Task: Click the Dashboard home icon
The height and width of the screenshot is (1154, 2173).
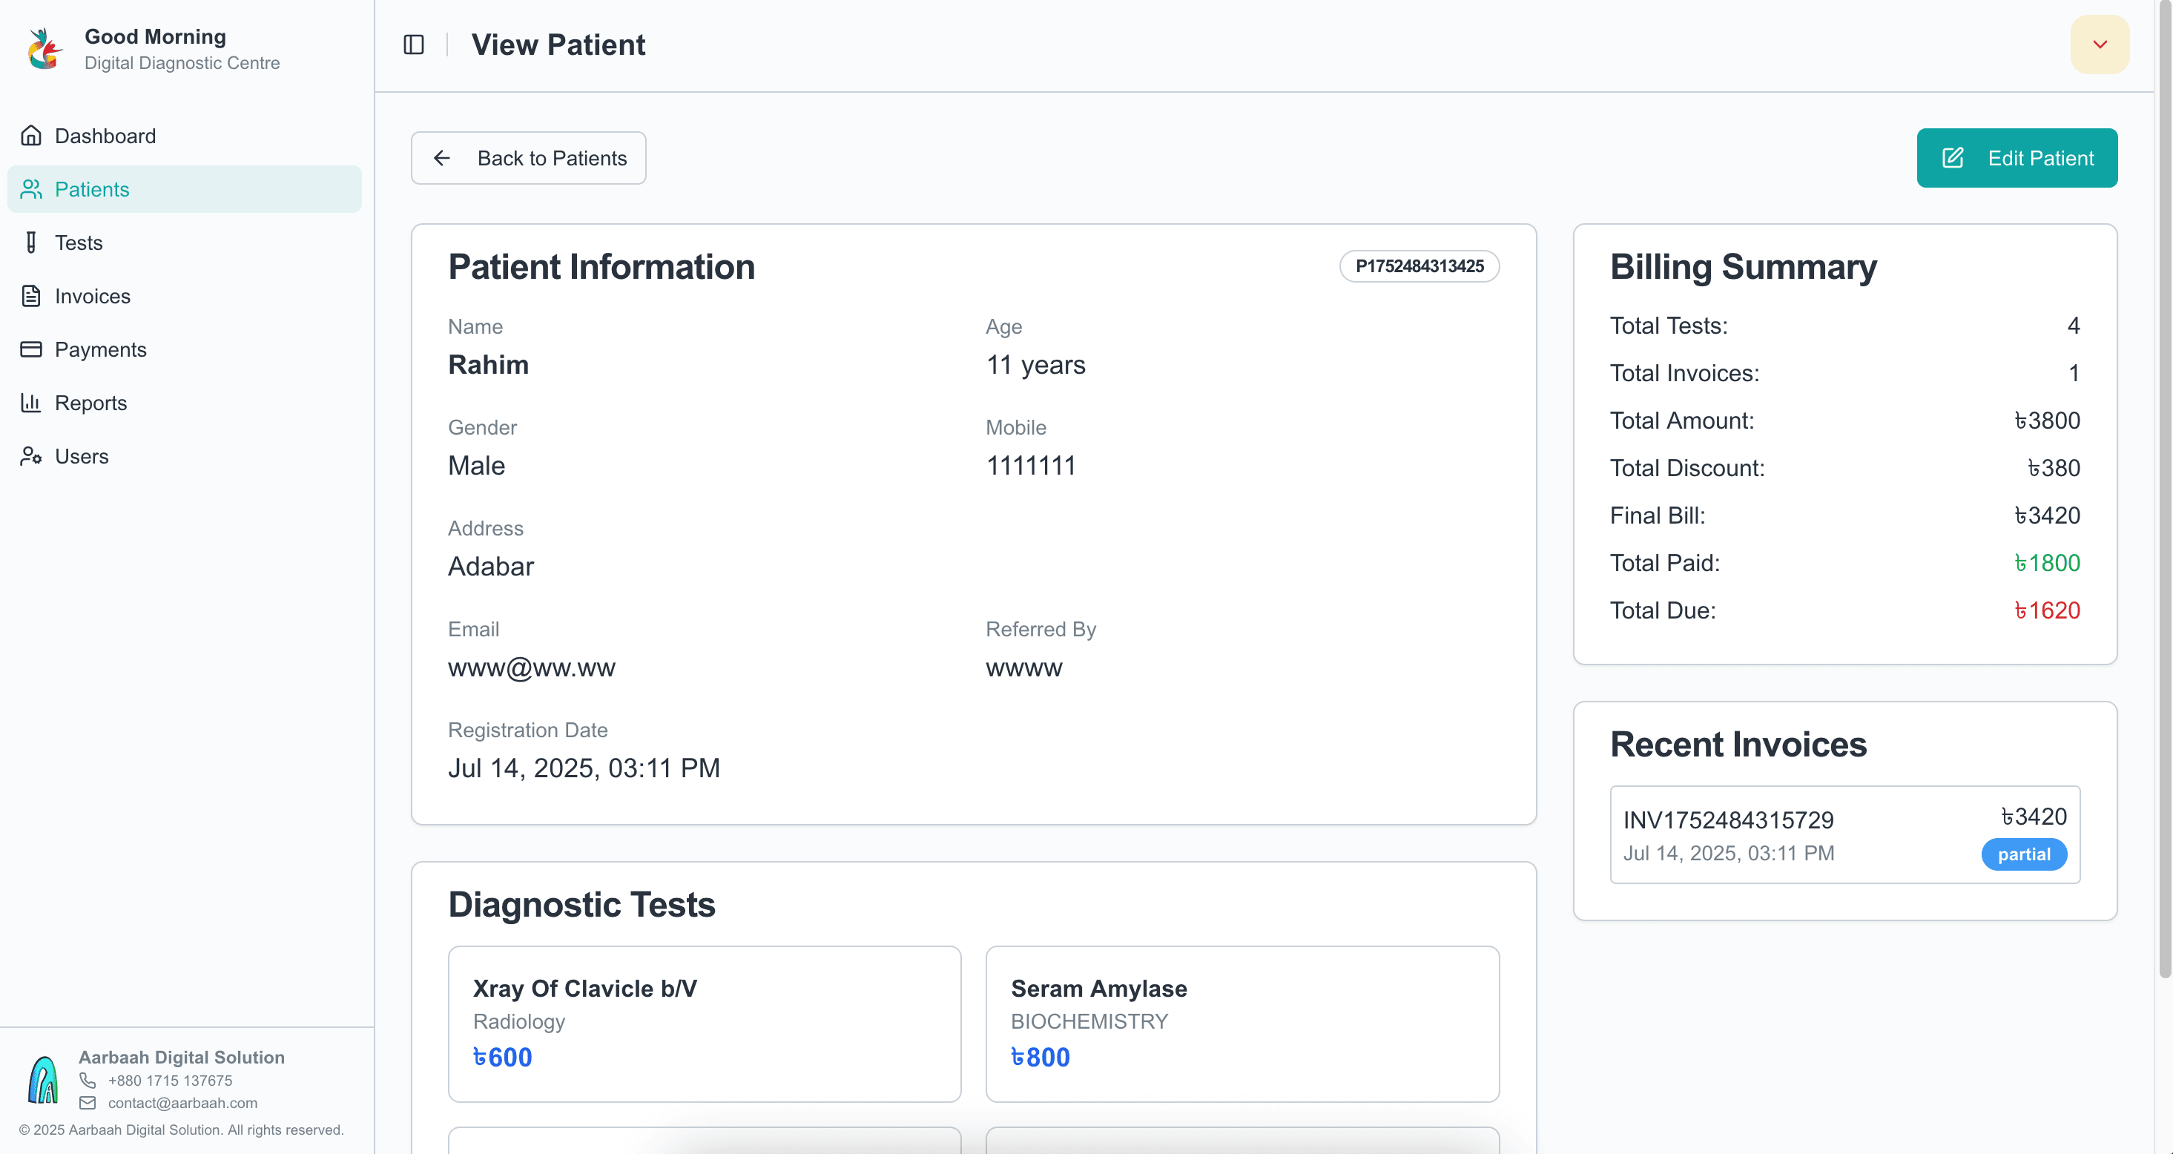Action: 31,136
